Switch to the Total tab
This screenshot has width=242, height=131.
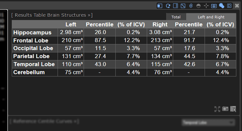coord(176,17)
